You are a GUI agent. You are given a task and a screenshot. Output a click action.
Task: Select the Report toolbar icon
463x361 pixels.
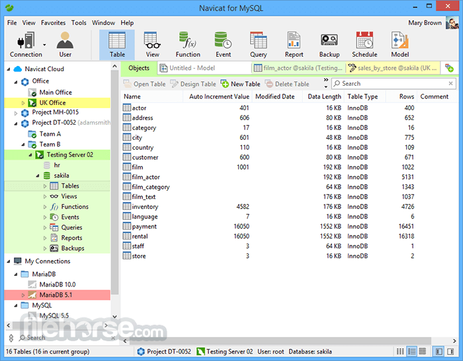[294, 44]
